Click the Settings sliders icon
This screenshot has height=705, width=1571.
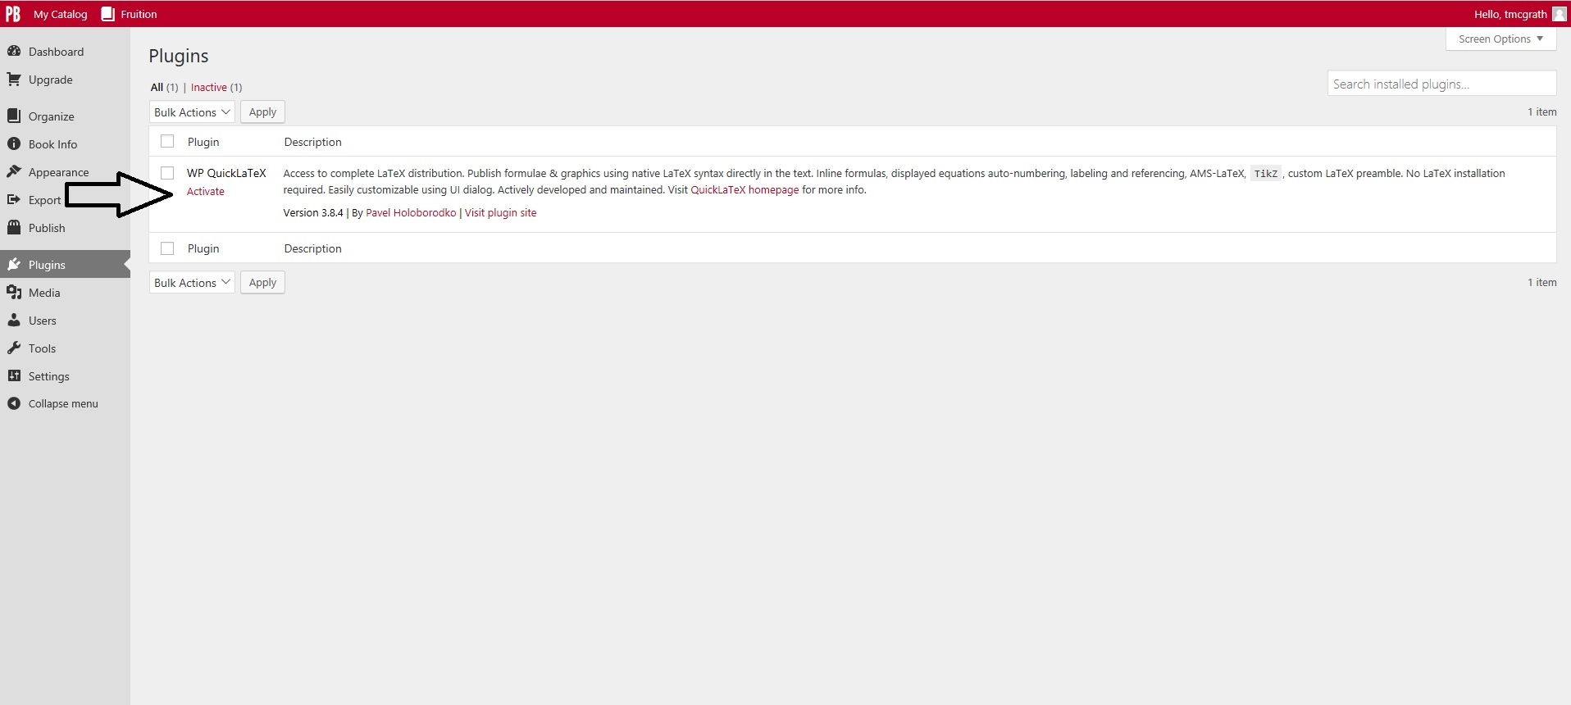pos(14,375)
